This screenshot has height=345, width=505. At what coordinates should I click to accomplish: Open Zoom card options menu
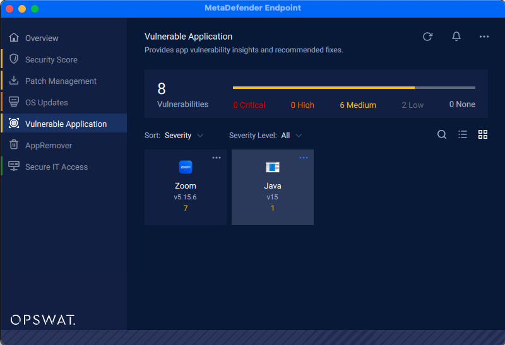pos(217,158)
